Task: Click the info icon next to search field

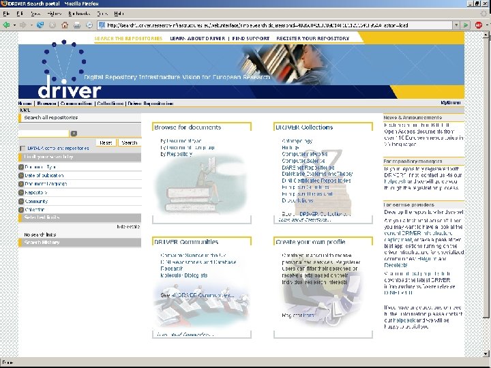Action: pos(74,134)
